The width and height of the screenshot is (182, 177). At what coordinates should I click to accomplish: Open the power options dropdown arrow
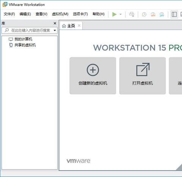click(121, 14)
